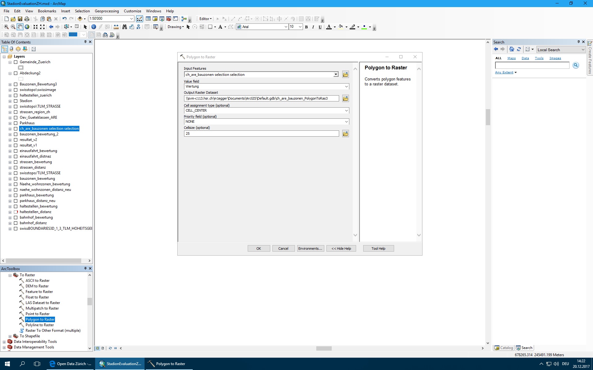593x370 pixels.
Task: Click the Save map icon
Action: [x=20, y=19]
